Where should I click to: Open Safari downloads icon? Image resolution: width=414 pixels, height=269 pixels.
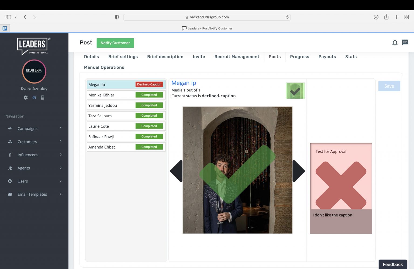(376, 17)
